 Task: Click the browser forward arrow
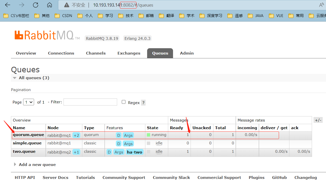(x=22, y=5)
